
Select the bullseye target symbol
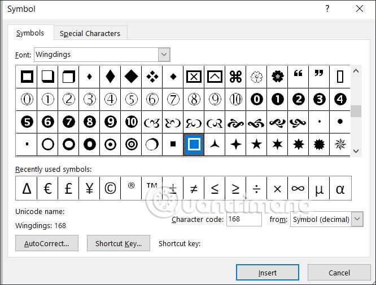(131, 144)
